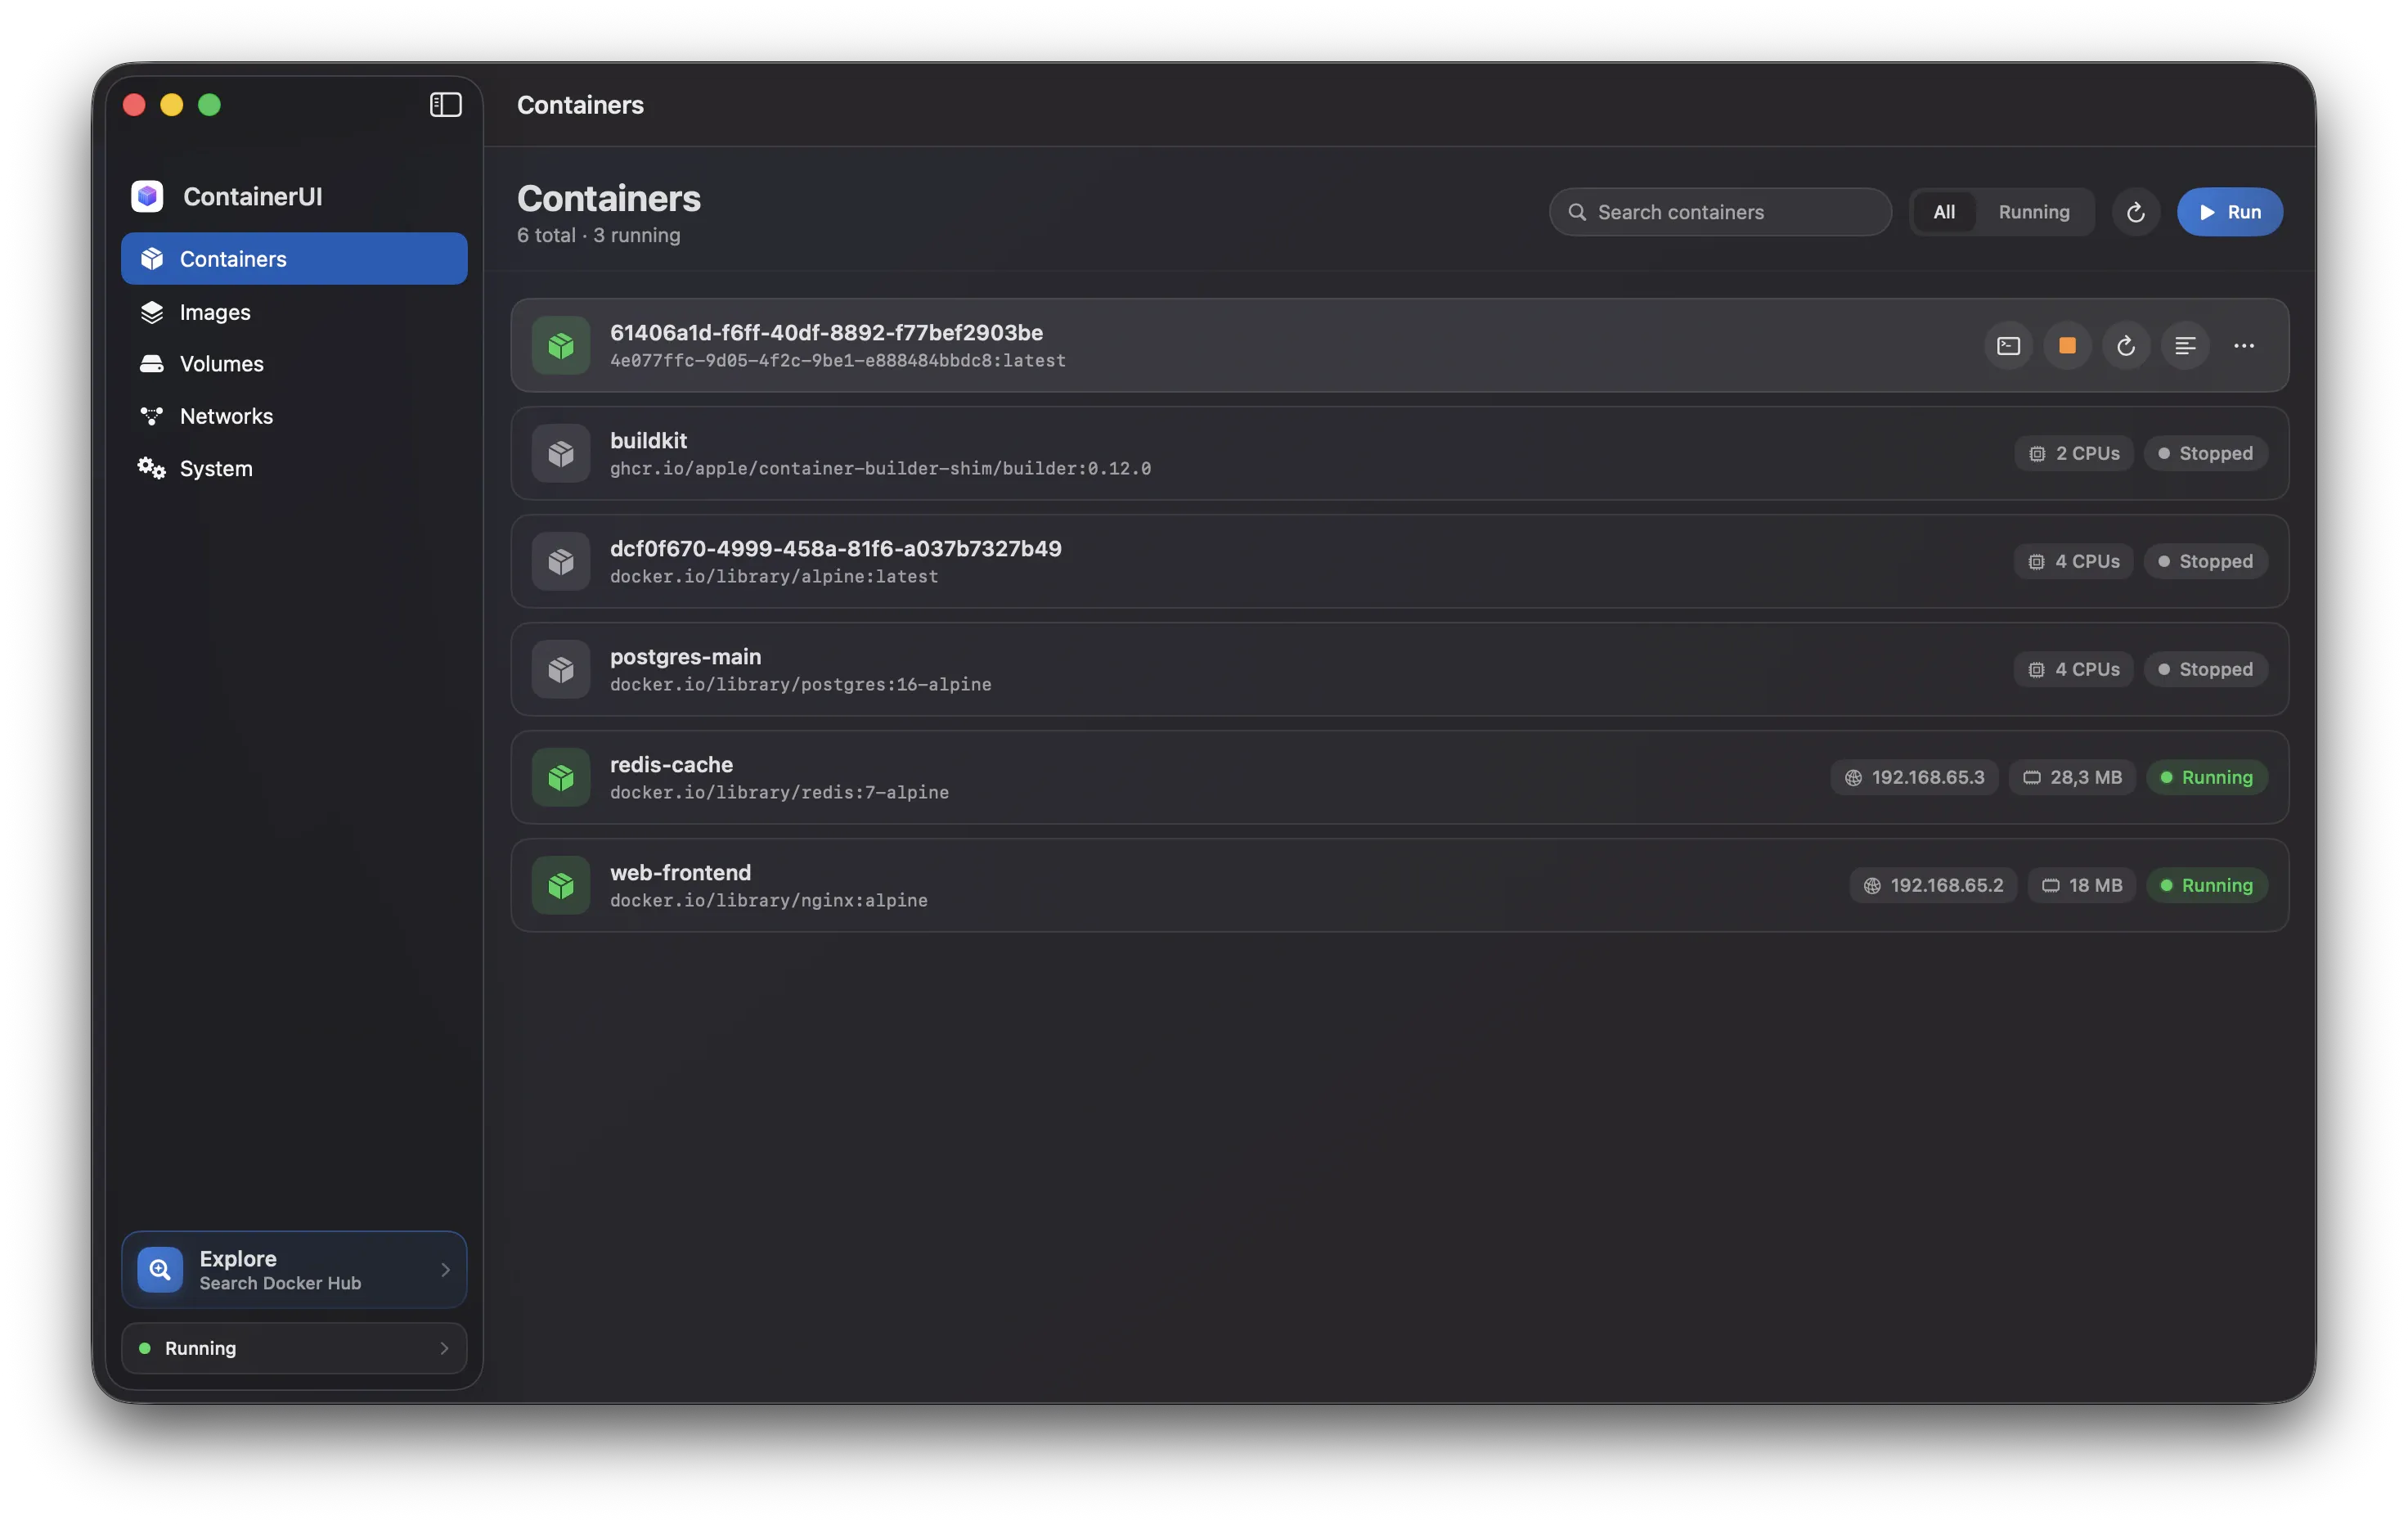Click the docker.io/library/postgres:16-alpine image text
This screenshot has height=1525, width=2408.
[x=801, y=685]
